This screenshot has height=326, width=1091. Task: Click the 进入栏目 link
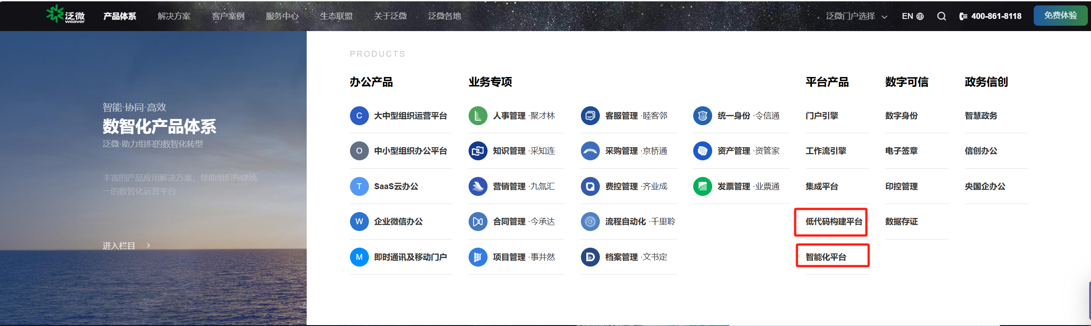(x=119, y=245)
